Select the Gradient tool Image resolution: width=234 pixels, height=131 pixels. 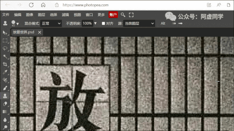pyautogui.click(x=5, y=112)
